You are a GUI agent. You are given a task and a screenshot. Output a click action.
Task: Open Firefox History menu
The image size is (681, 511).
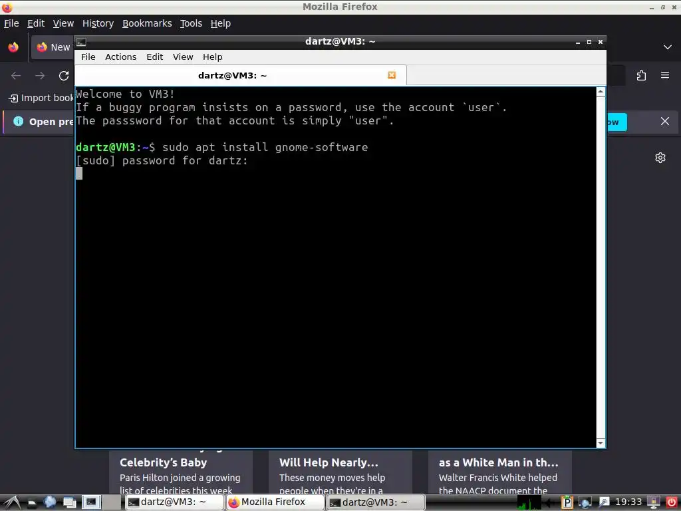pos(98,23)
